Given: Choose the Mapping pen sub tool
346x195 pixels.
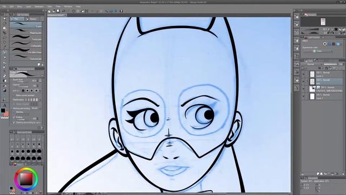Looking at the screenshot, I should pos(25,31).
